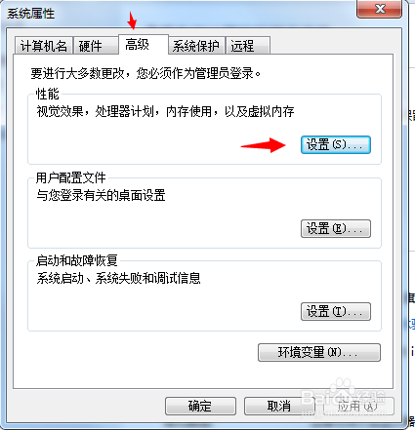Click the red arrow pointing at 设置(S)
Image resolution: width=415 pixels, height=430 pixels.
[x=264, y=145]
